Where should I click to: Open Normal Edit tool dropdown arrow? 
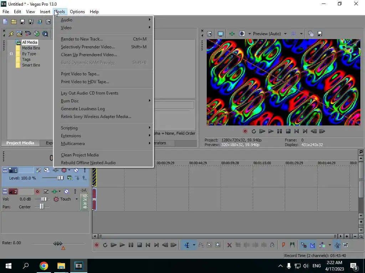(x=194, y=245)
